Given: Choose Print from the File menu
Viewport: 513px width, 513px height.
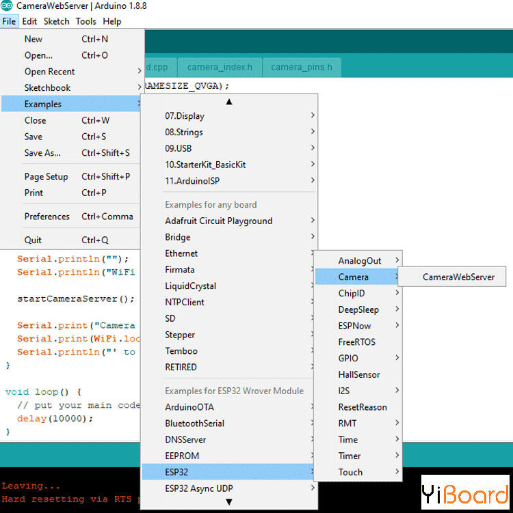Looking at the screenshot, I should [70, 193].
